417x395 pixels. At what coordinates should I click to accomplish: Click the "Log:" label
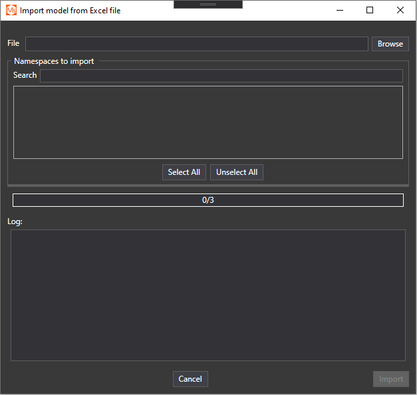(x=15, y=221)
